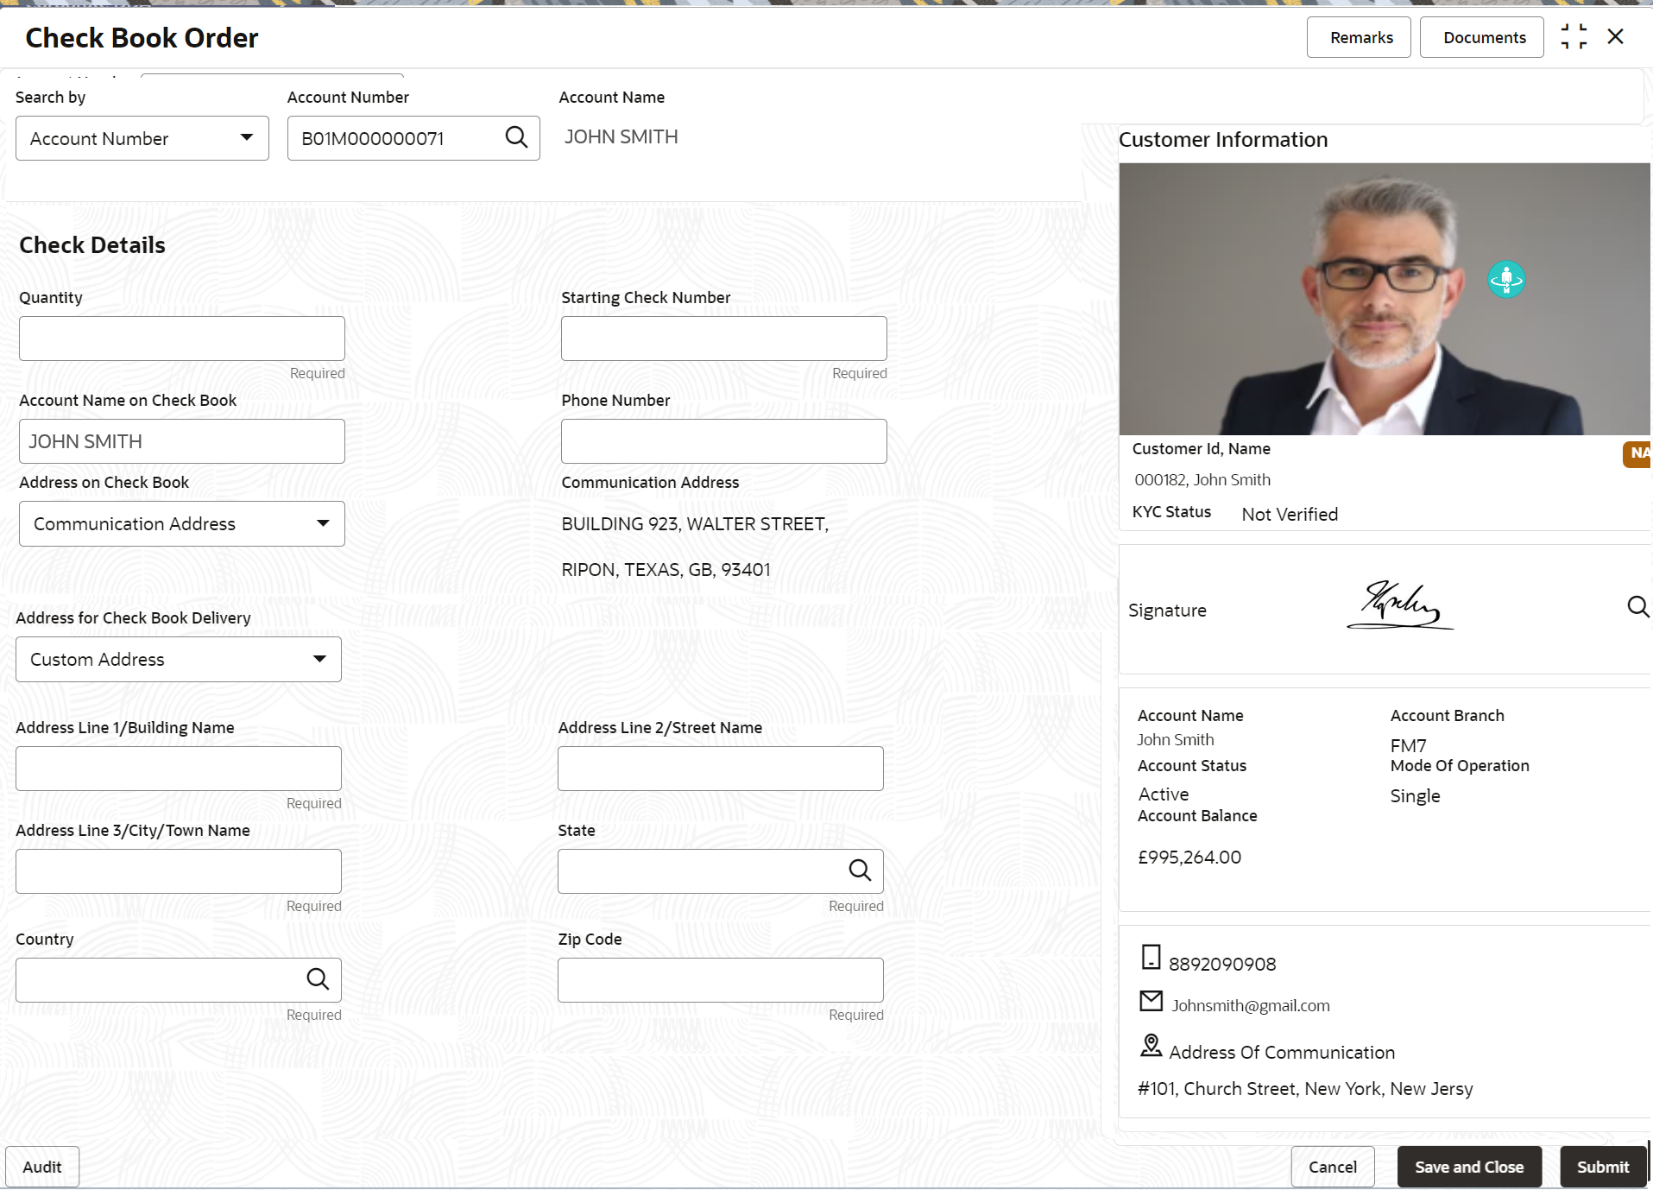Click the Cancel button
The image size is (1653, 1190).
coord(1333,1167)
